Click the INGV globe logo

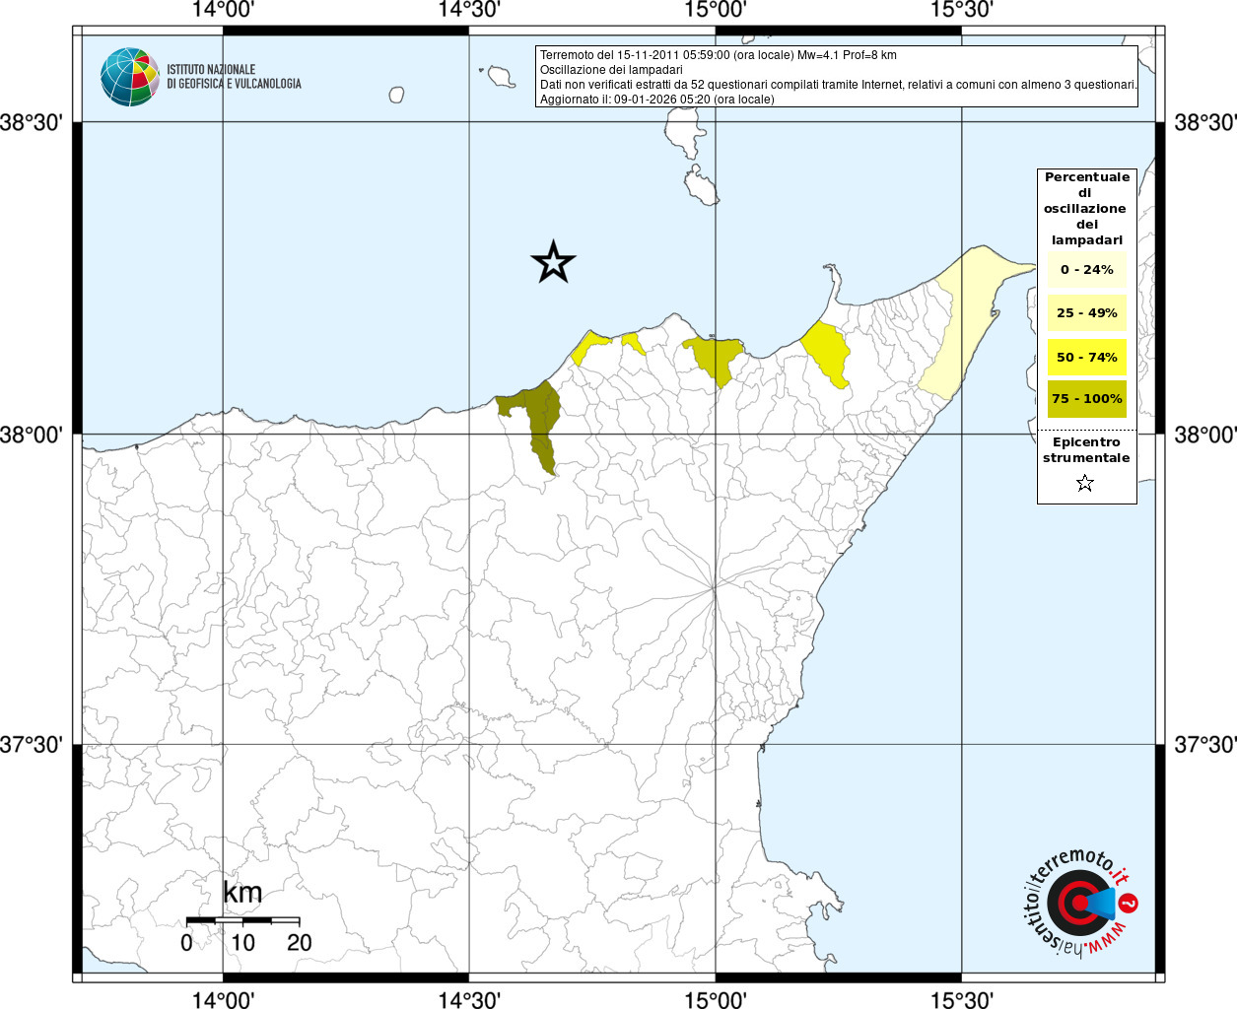click(130, 77)
